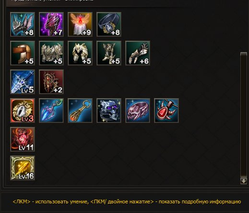249x213 pixels.
Task: Use the blue sword Lv5 skill
Action: (x=23, y=82)
